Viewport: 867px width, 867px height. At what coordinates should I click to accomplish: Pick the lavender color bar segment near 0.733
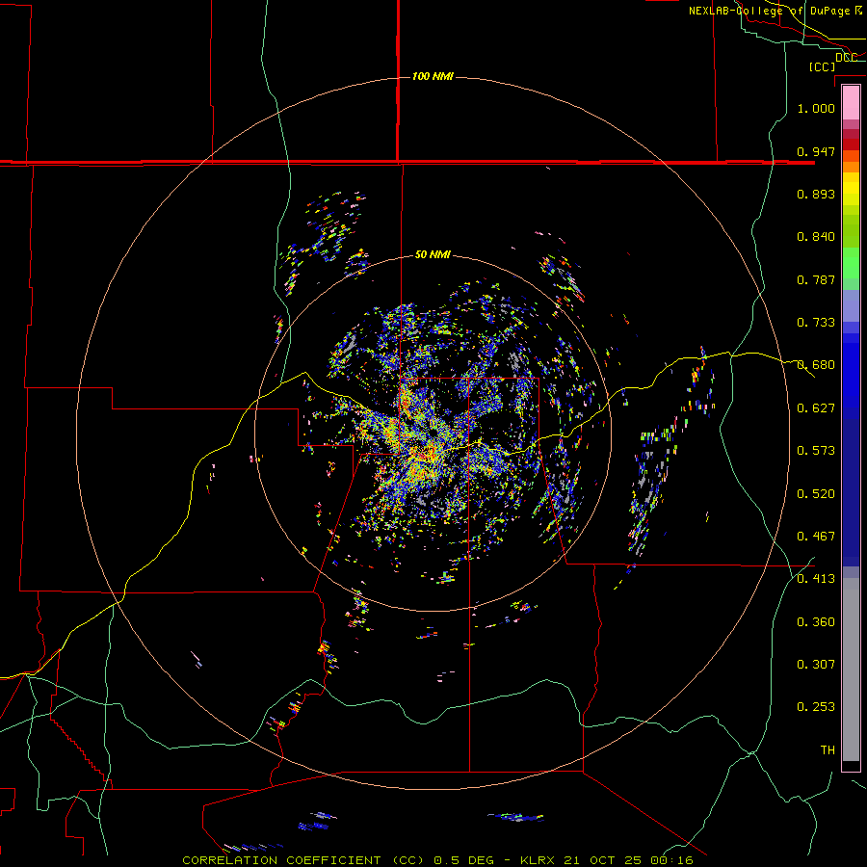[x=851, y=305]
